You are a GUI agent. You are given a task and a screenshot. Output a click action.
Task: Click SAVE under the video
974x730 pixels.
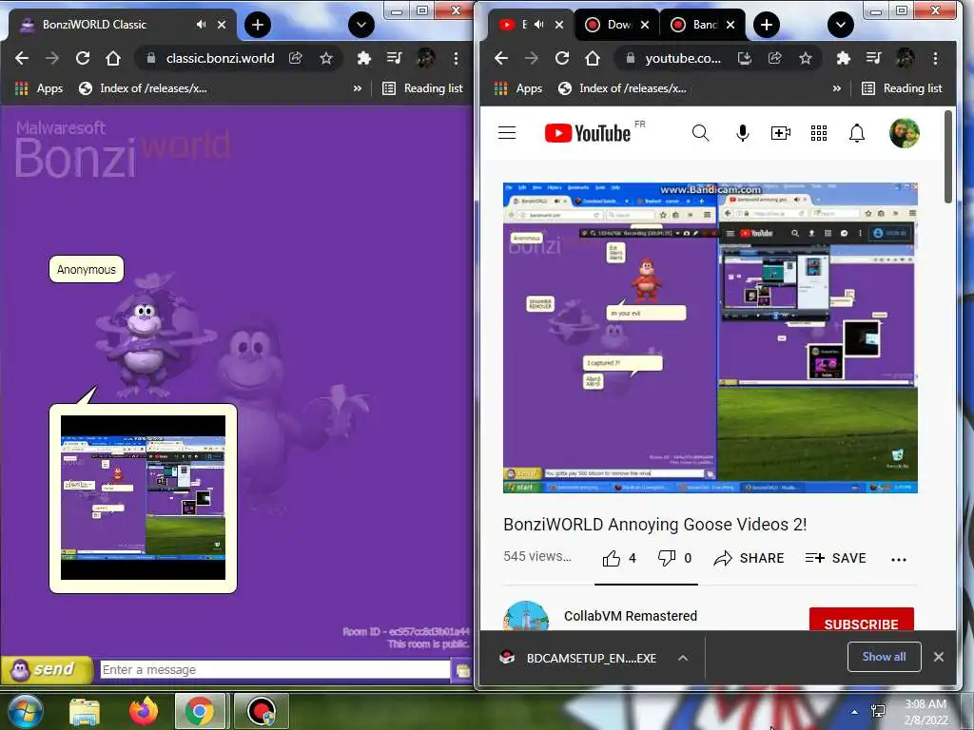(835, 558)
